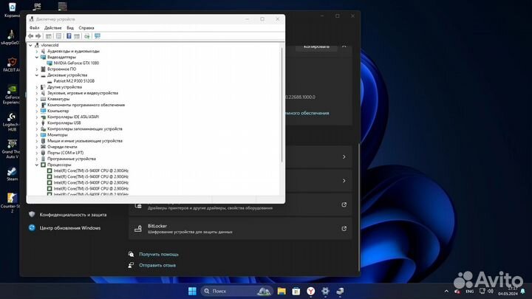Click the Windows Start button on taskbar
The height and width of the screenshot is (299, 532).
click(x=192, y=291)
